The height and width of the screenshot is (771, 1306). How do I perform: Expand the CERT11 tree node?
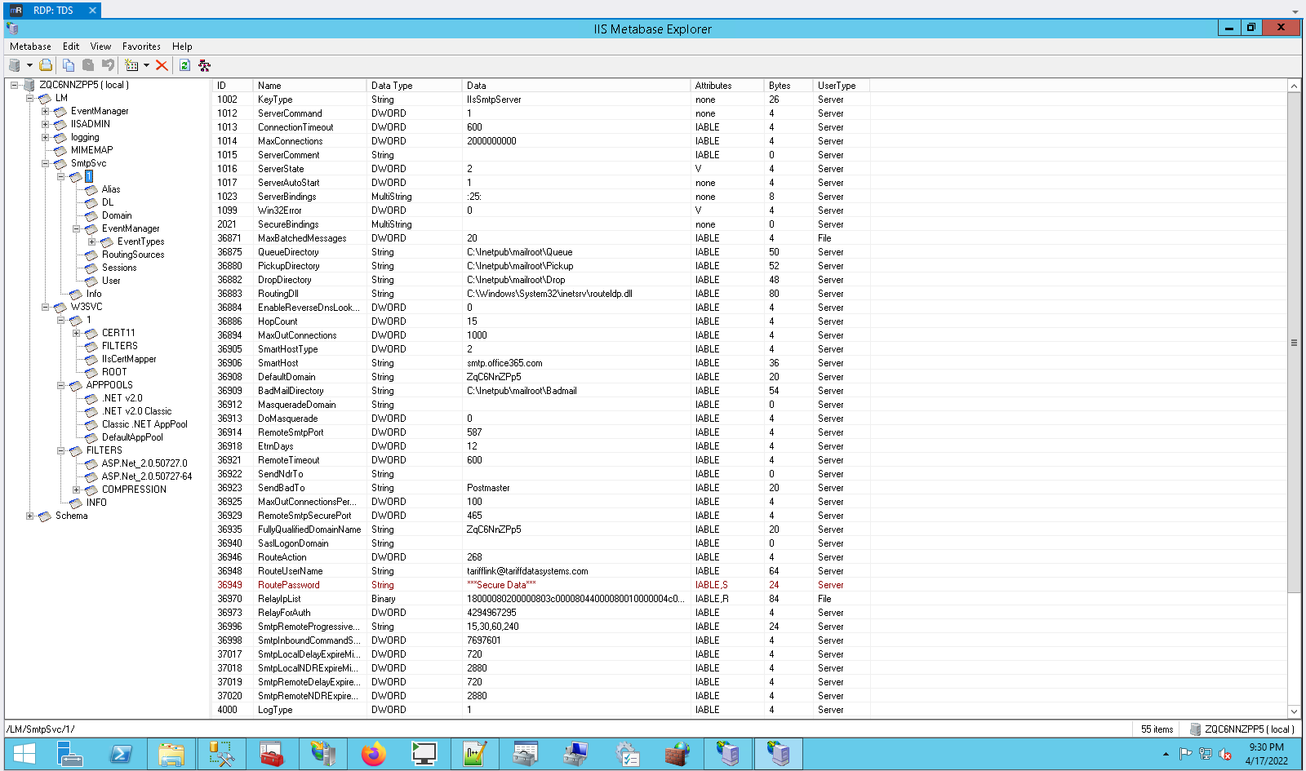76,333
